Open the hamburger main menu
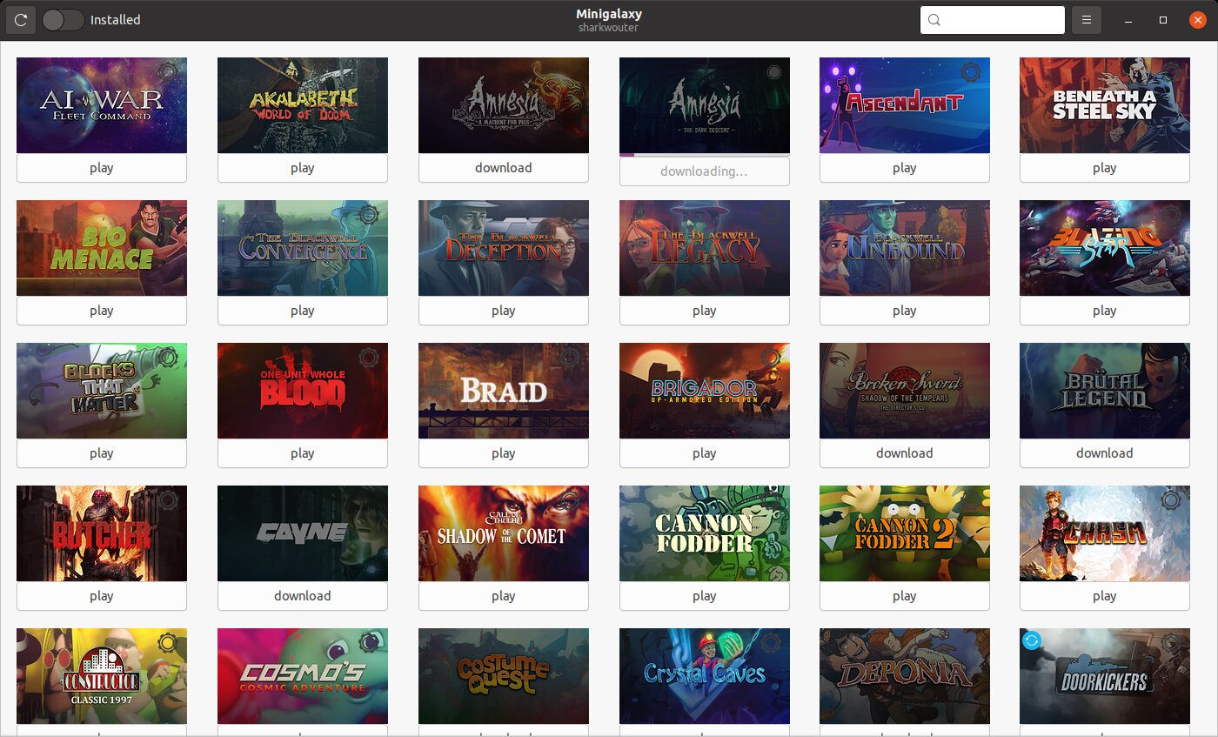Image resolution: width=1218 pixels, height=737 pixels. point(1086,20)
